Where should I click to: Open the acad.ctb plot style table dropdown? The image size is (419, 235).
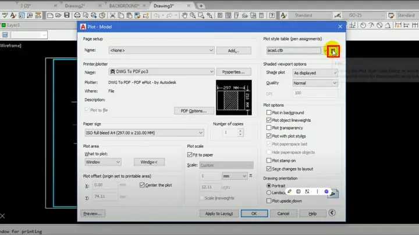[x=297, y=50]
